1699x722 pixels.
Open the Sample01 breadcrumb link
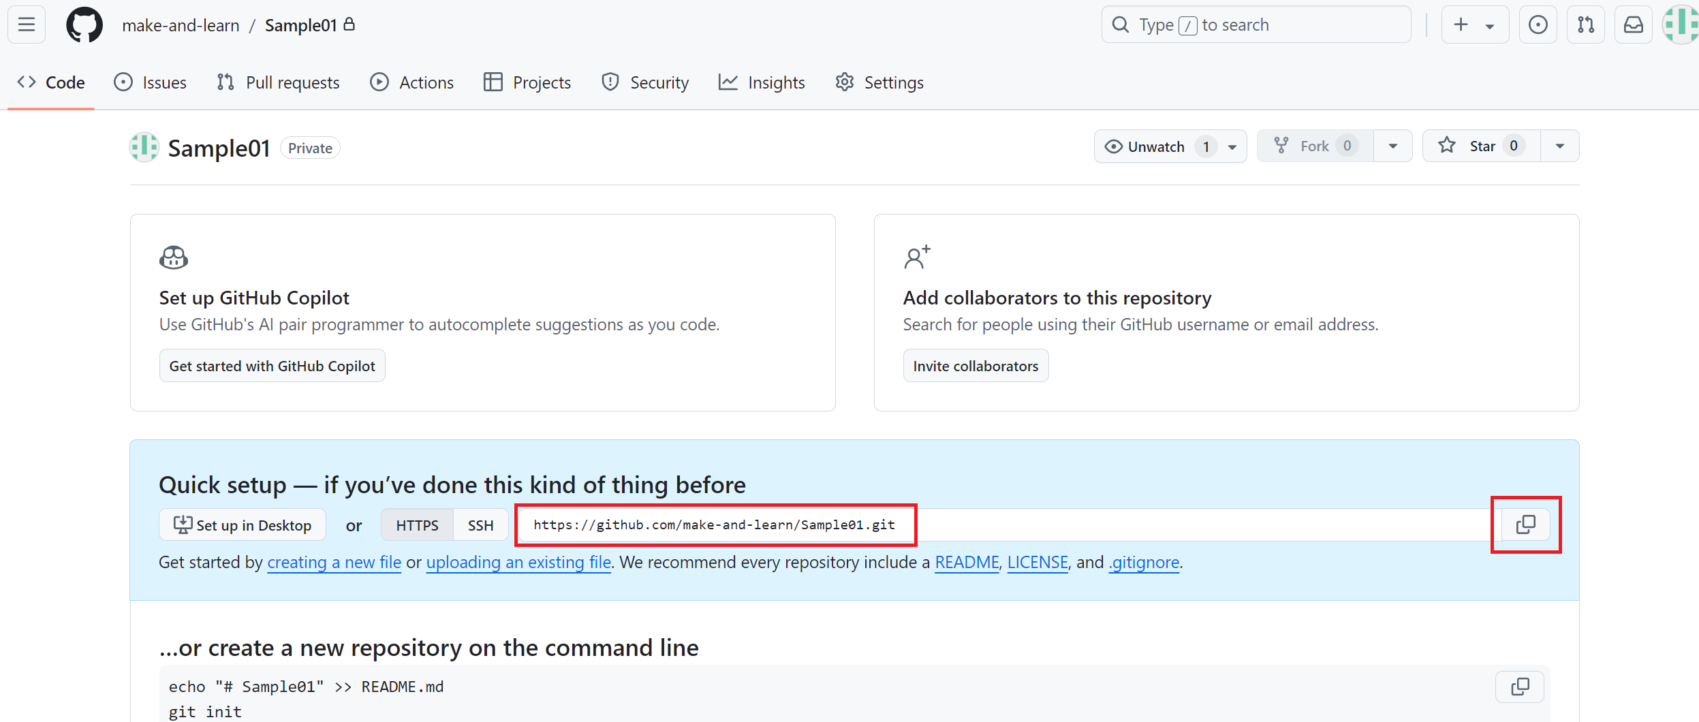(300, 25)
